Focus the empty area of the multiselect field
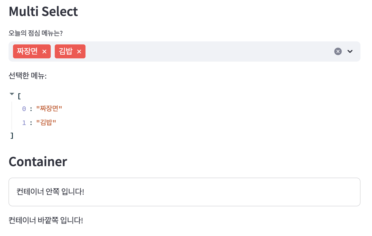The width and height of the screenshot is (372, 236). click(x=209, y=51)
